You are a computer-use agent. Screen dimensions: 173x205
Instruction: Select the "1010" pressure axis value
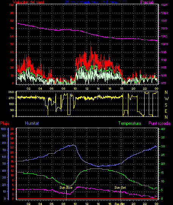pos(164,28)
